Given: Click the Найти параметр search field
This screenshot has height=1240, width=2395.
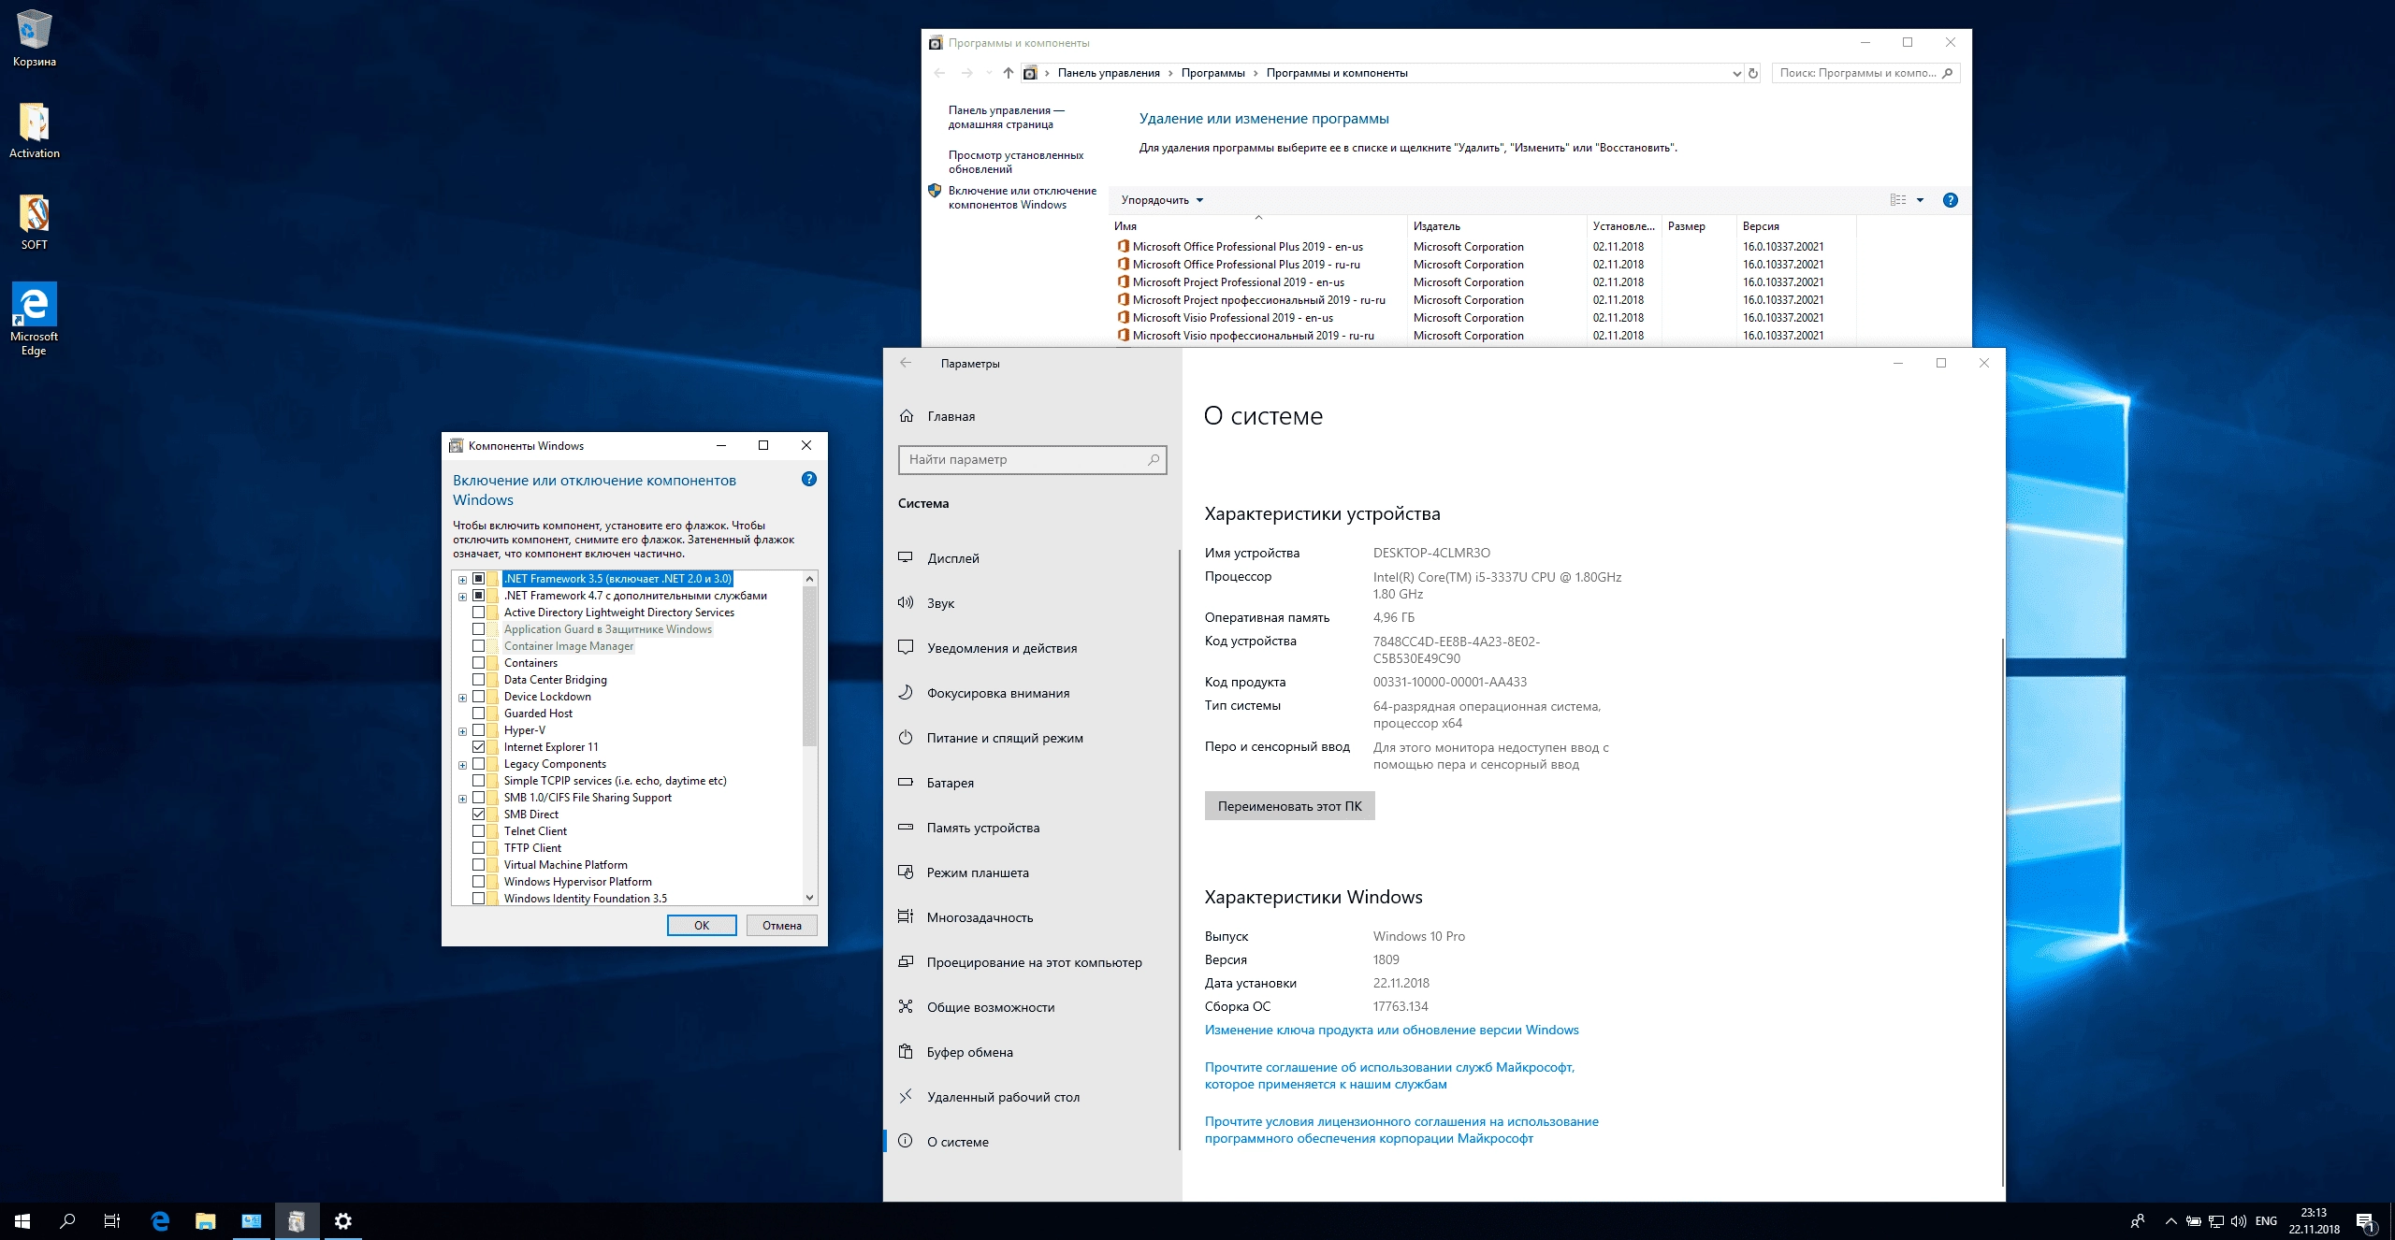Looking at the screenshot, I should tap(1032, 459).
